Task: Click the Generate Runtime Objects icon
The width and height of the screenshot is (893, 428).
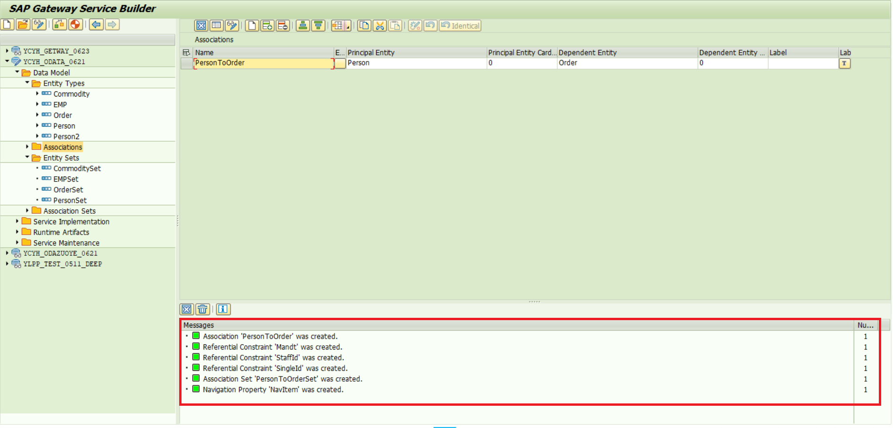Action: coord(60,25)
